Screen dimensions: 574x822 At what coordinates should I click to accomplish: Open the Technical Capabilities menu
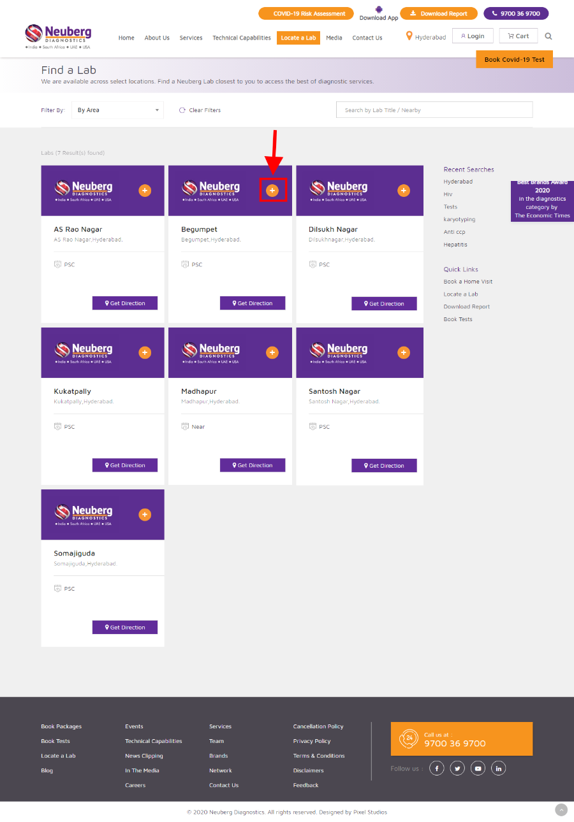(242, 38)
